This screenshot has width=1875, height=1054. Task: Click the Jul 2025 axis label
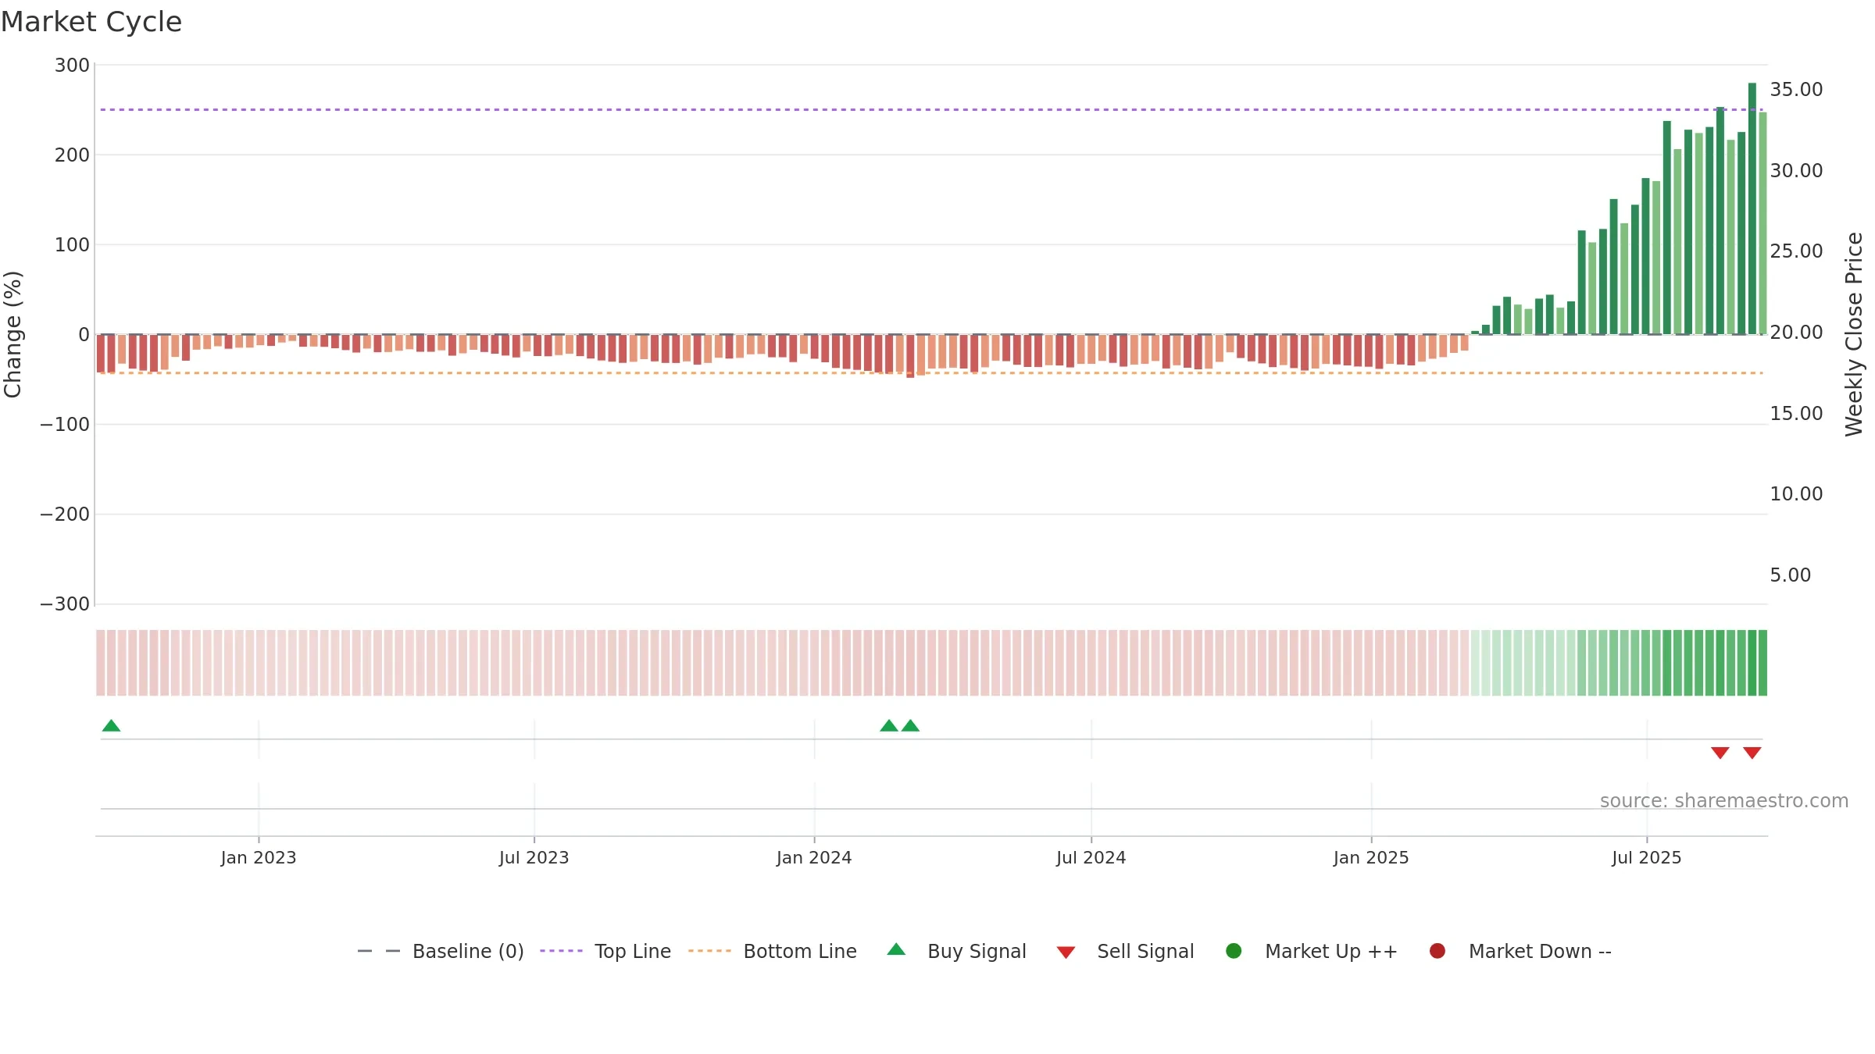pyautogui.click(x=1647, y=858)
